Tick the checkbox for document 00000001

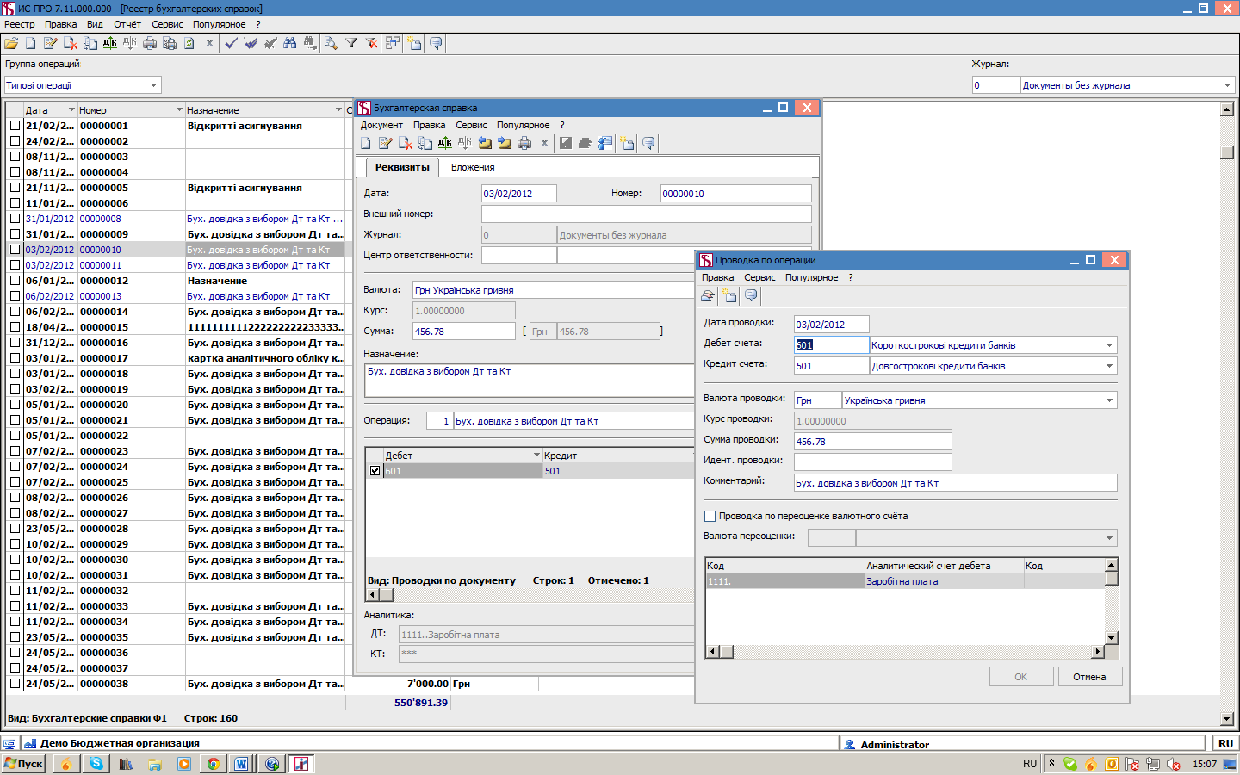click(x=15, y=126)
